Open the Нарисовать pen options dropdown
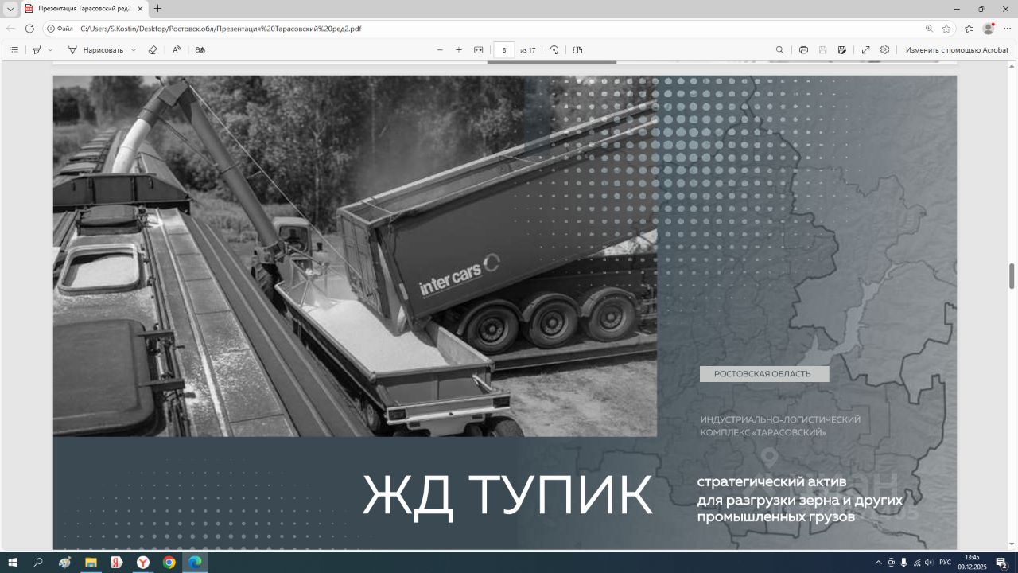This screenshot has height=573, width=1018. pyautogui.click(x=134, y=49)
